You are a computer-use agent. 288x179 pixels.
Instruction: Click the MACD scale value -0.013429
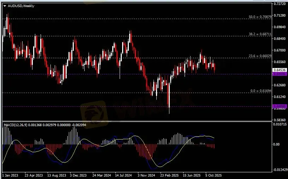point(280,170)
